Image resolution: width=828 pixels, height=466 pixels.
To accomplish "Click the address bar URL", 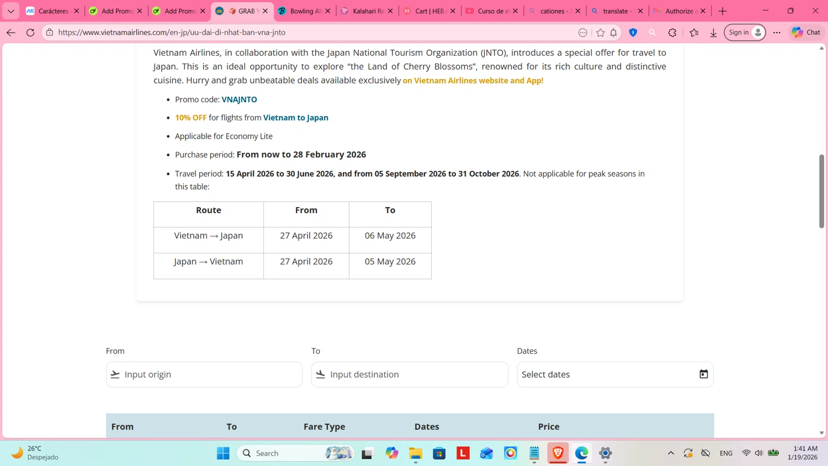I will tap(172, 33).
